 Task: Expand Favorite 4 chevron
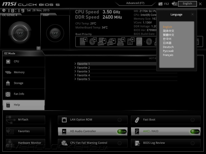[x=75, y=75]
